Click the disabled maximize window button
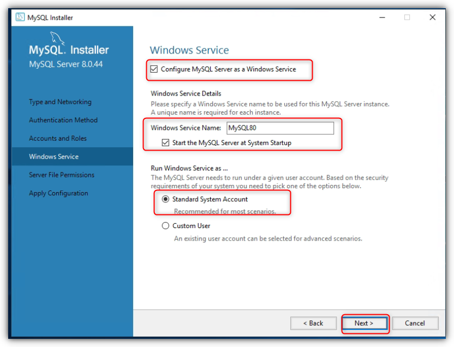The height and width of the screenshot is (347, 454). coord(407,17)
